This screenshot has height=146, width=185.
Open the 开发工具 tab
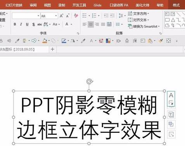pos(79,5)
